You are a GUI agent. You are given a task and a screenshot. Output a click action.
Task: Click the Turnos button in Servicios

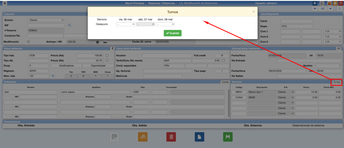pos(336,82)
